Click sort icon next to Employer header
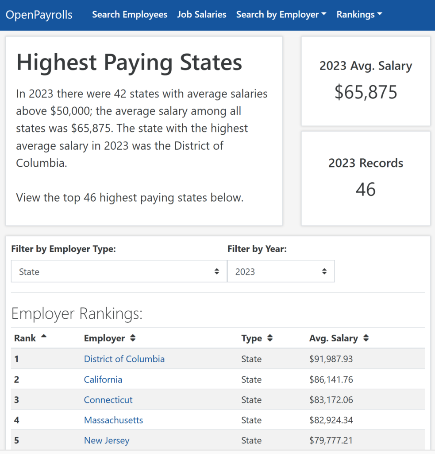 [133, 338]
